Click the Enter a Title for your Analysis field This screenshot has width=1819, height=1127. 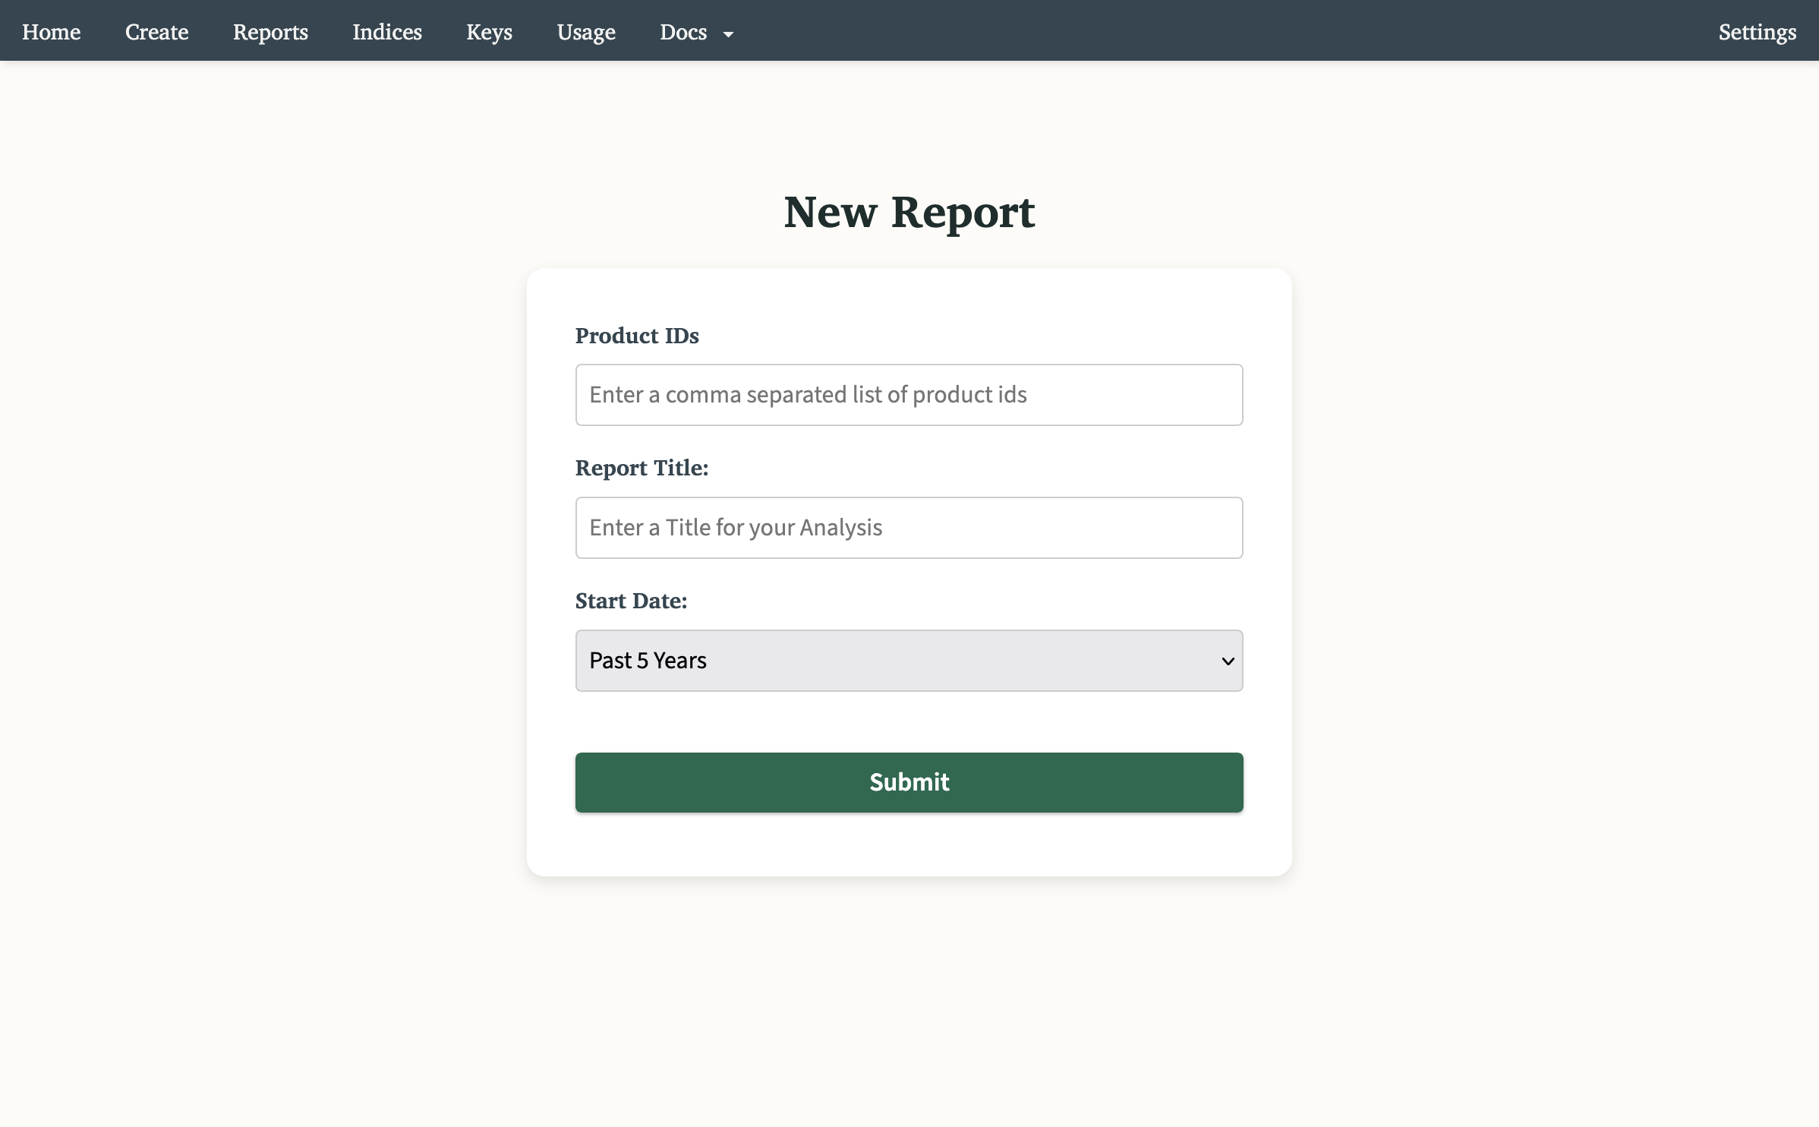coord(909,527)
